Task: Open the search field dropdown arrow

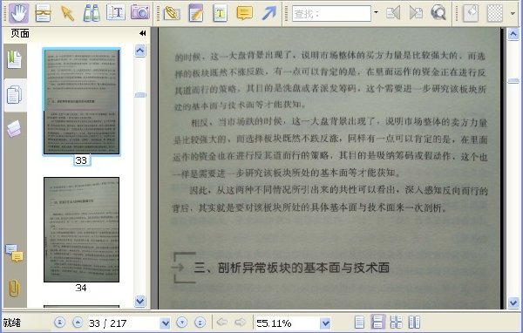Action: (x=376, y=13)
